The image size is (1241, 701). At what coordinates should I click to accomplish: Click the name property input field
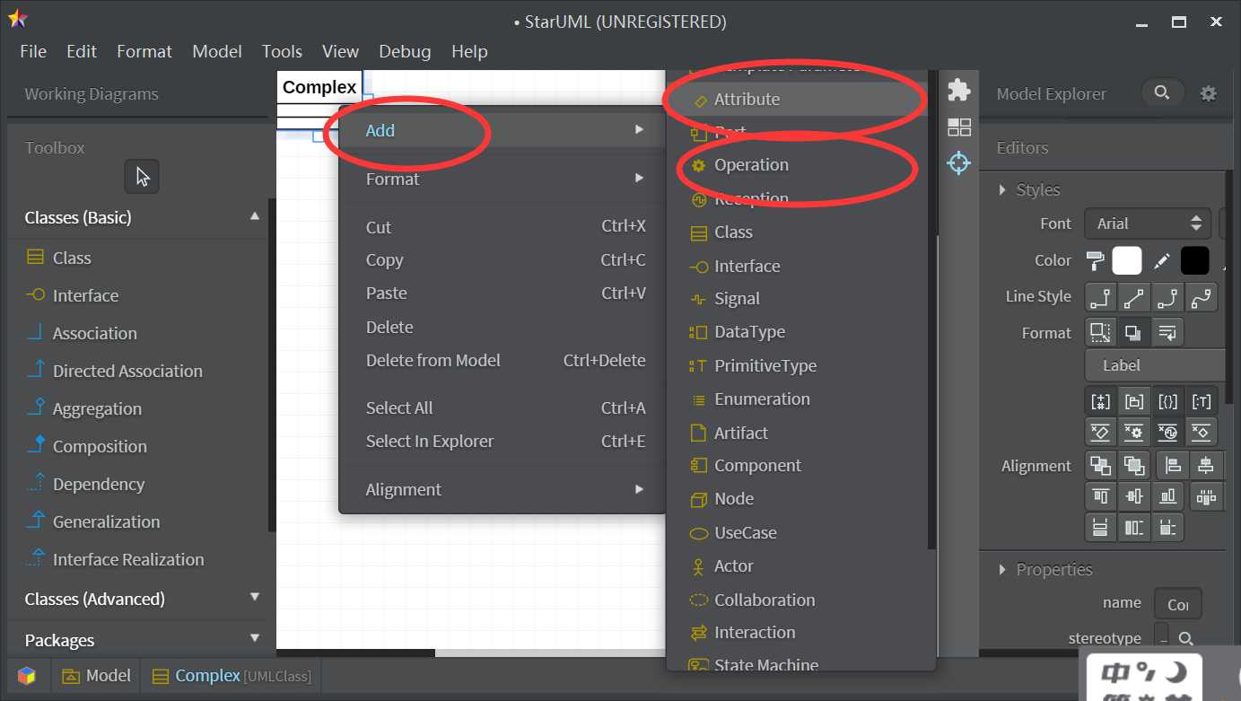pyautogui.click(x=1179, y=604)
